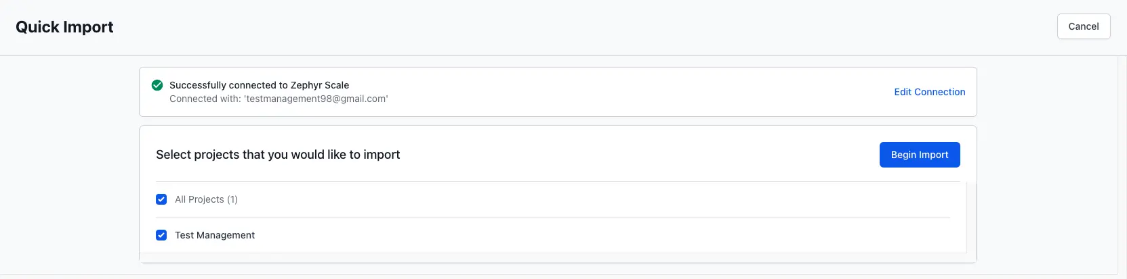Click the 'All Projects (1)' label

[x=206, y=199]
